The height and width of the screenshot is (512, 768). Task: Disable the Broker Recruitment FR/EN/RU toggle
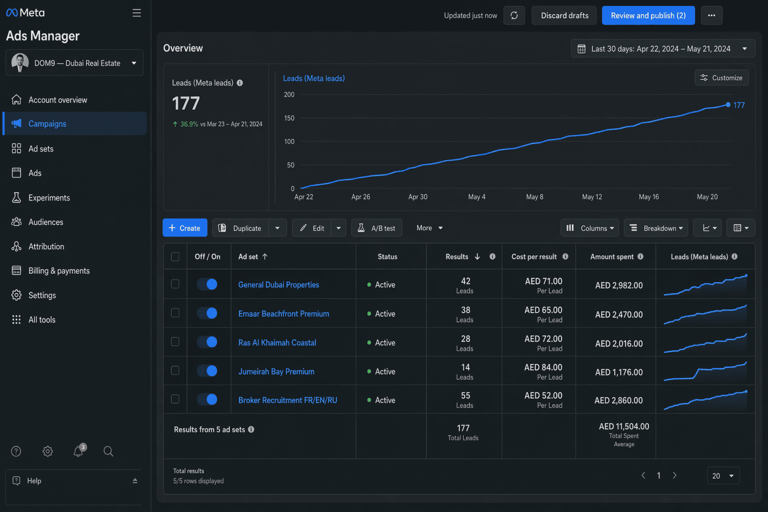208,399
